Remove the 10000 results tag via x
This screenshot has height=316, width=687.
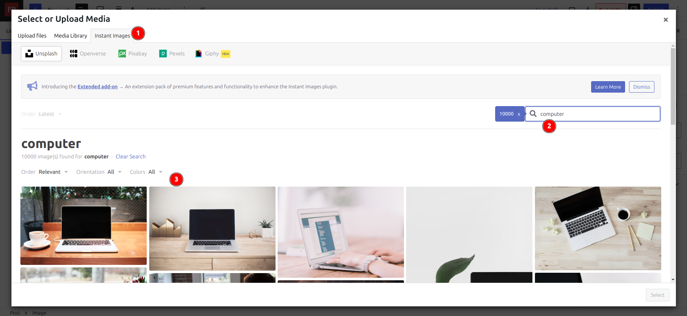pyautogui.click(x=519, y=114)
